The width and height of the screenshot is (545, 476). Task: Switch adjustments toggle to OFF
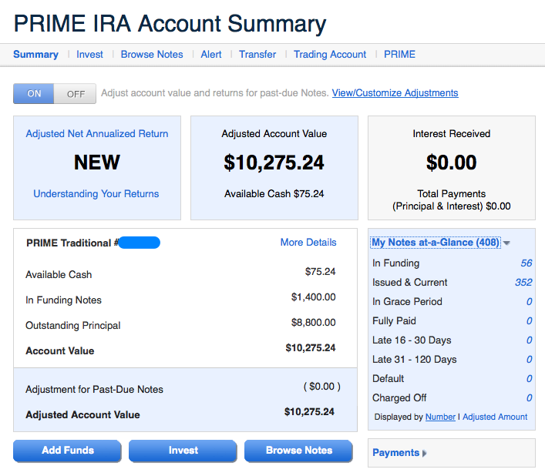pos(76,94)
